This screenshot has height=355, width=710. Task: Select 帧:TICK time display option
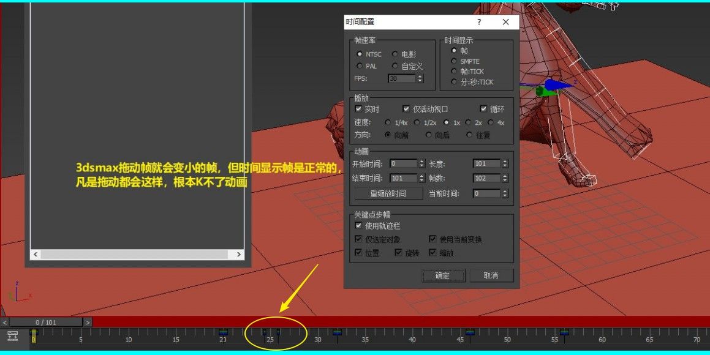[x=454, y=71]
